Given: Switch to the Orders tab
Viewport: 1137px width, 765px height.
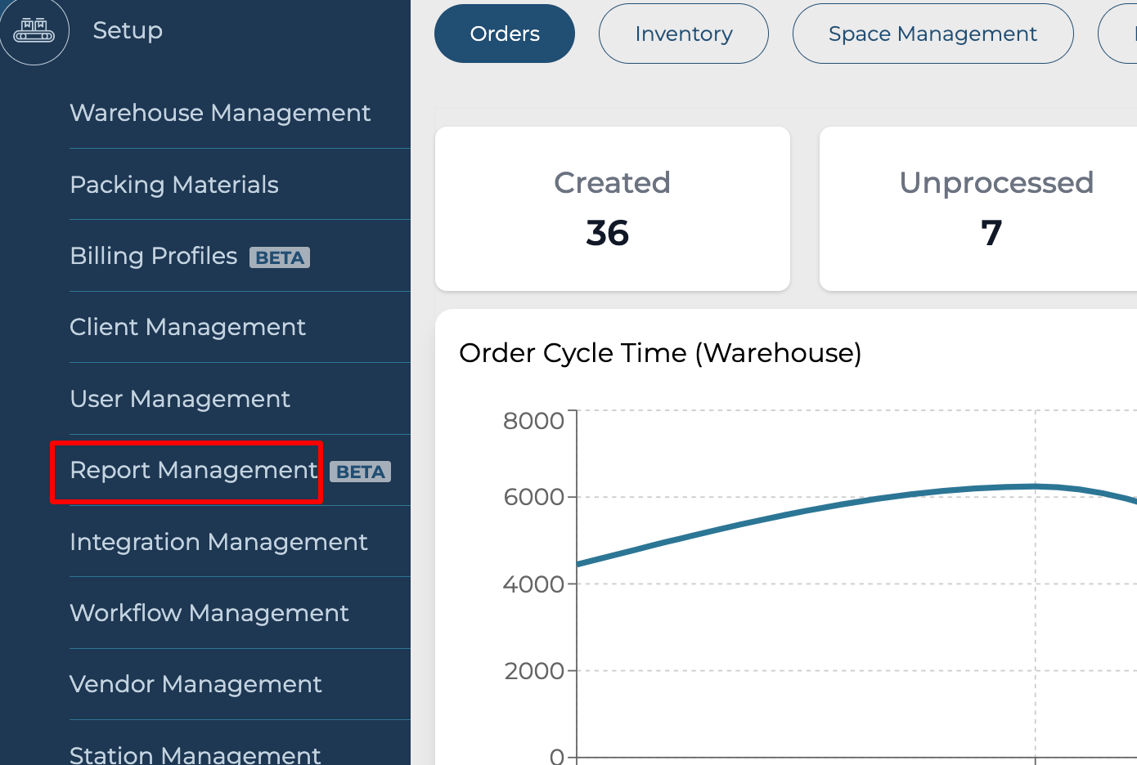Looking at the screenshot, I should (505, 34).
